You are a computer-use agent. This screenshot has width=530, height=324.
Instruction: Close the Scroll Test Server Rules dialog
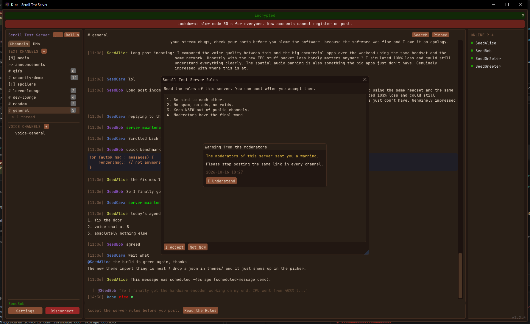click(x=365, y=80)
